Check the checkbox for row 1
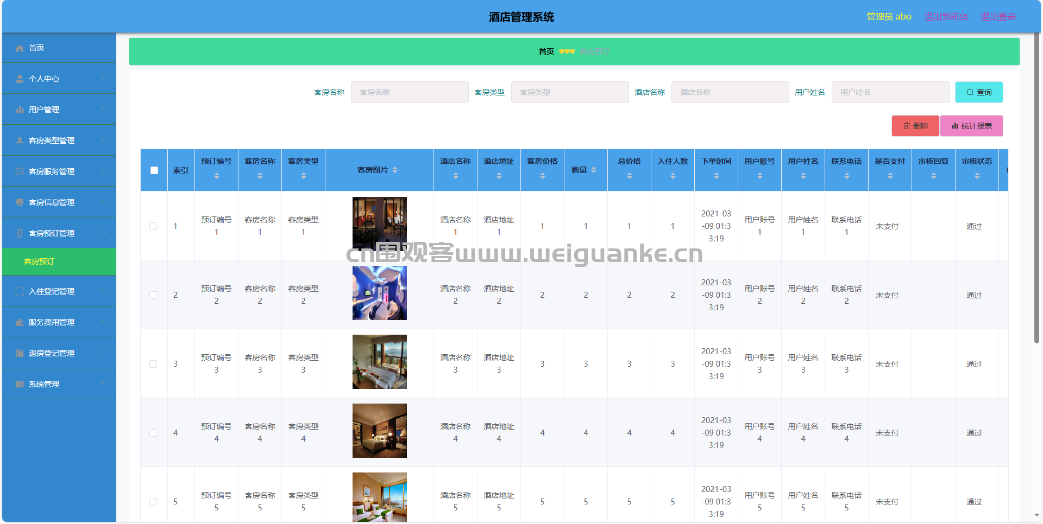The image size is (1043, 524). click(153, 226)
